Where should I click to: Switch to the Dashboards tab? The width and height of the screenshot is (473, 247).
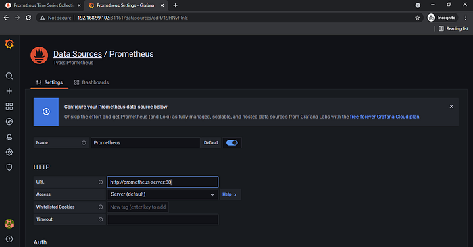tap(91, 82)
